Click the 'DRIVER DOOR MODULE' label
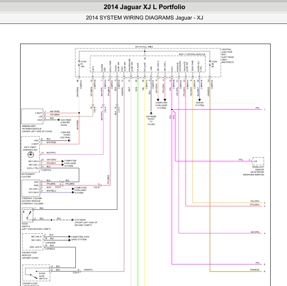The height and width of the screenshot is (286, 287). pos(30,255)
